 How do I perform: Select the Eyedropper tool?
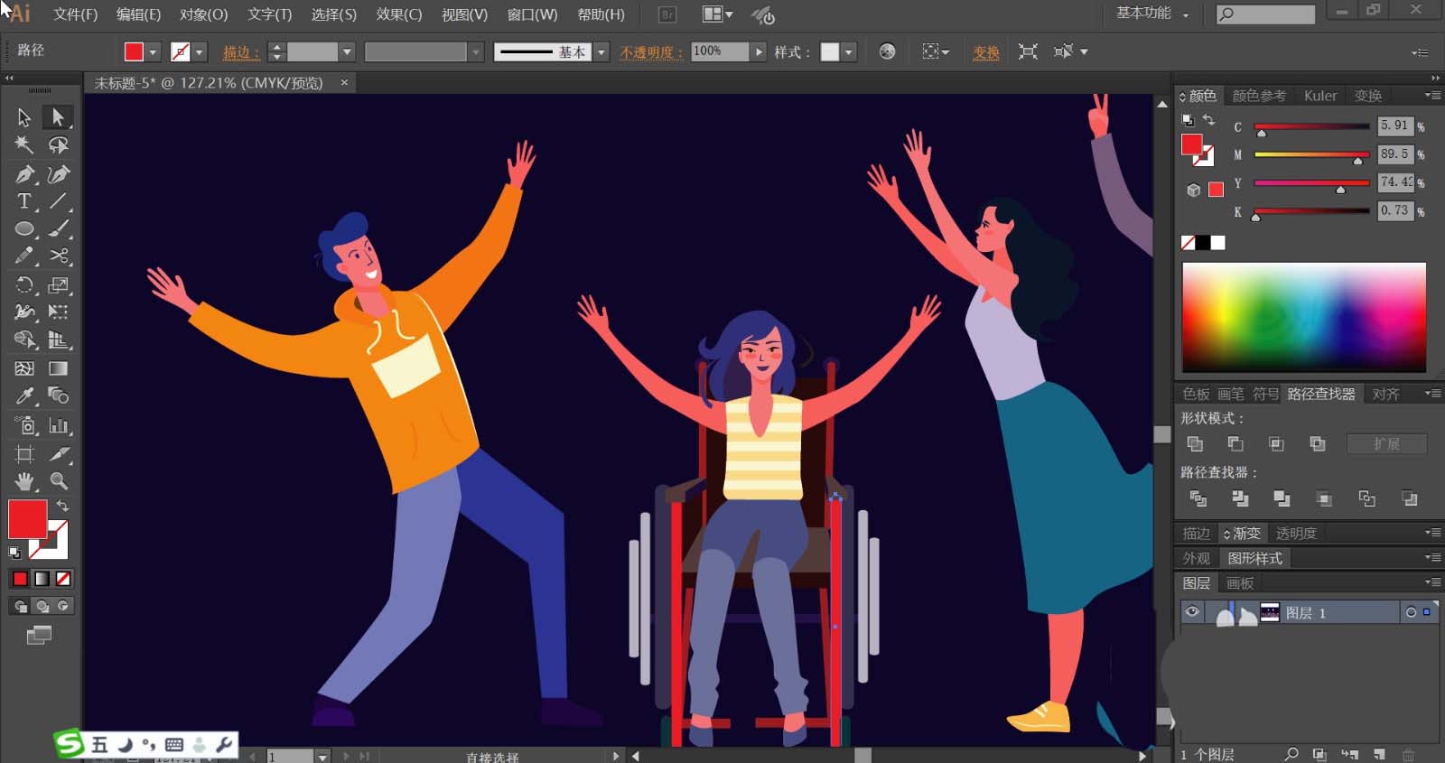24,395
